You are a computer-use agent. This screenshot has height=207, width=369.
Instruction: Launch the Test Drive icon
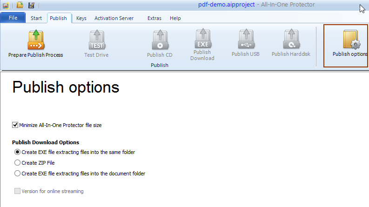(x=97, y=40)
